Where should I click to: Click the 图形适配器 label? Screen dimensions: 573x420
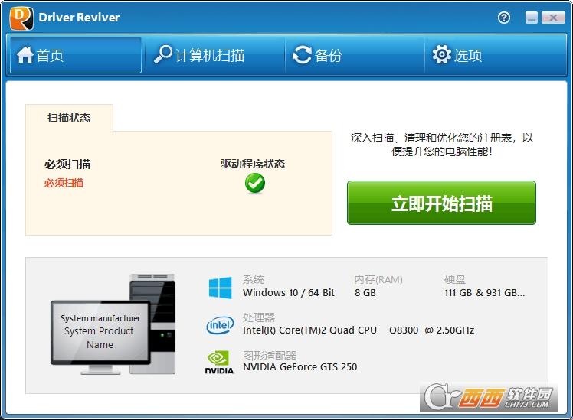pos(270,356)
